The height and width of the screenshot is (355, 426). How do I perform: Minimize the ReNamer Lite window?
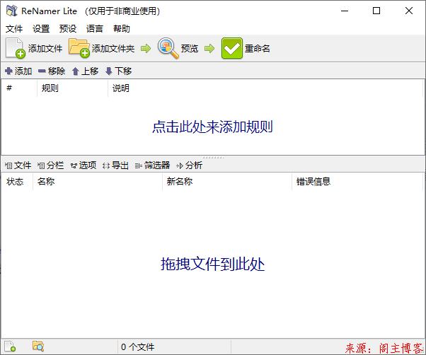pos(345,11)
